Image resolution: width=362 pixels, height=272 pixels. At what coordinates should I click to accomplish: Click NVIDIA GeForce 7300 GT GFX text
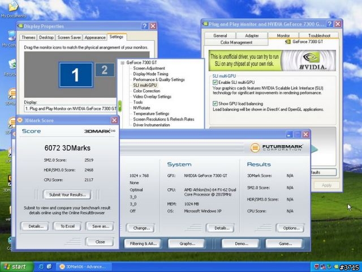(205, 176)
